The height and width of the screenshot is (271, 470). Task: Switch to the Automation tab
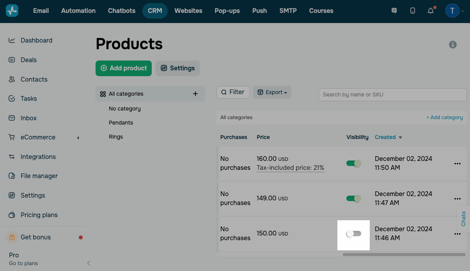78,11
